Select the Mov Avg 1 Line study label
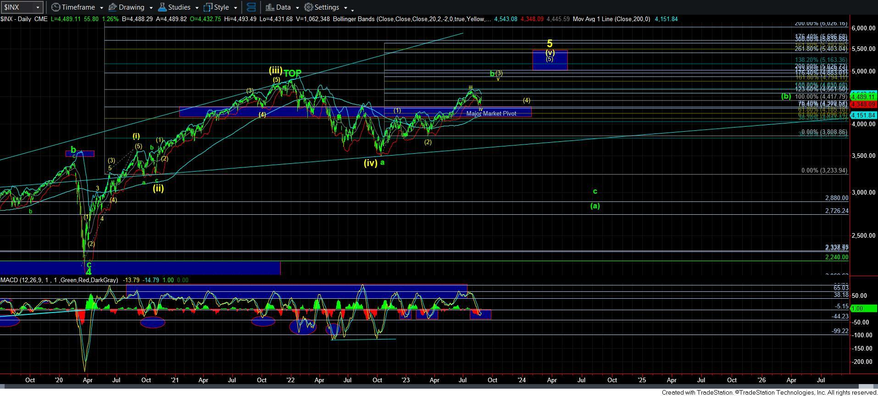The height and width of the screenshot is (396, 878). point(611,19)
